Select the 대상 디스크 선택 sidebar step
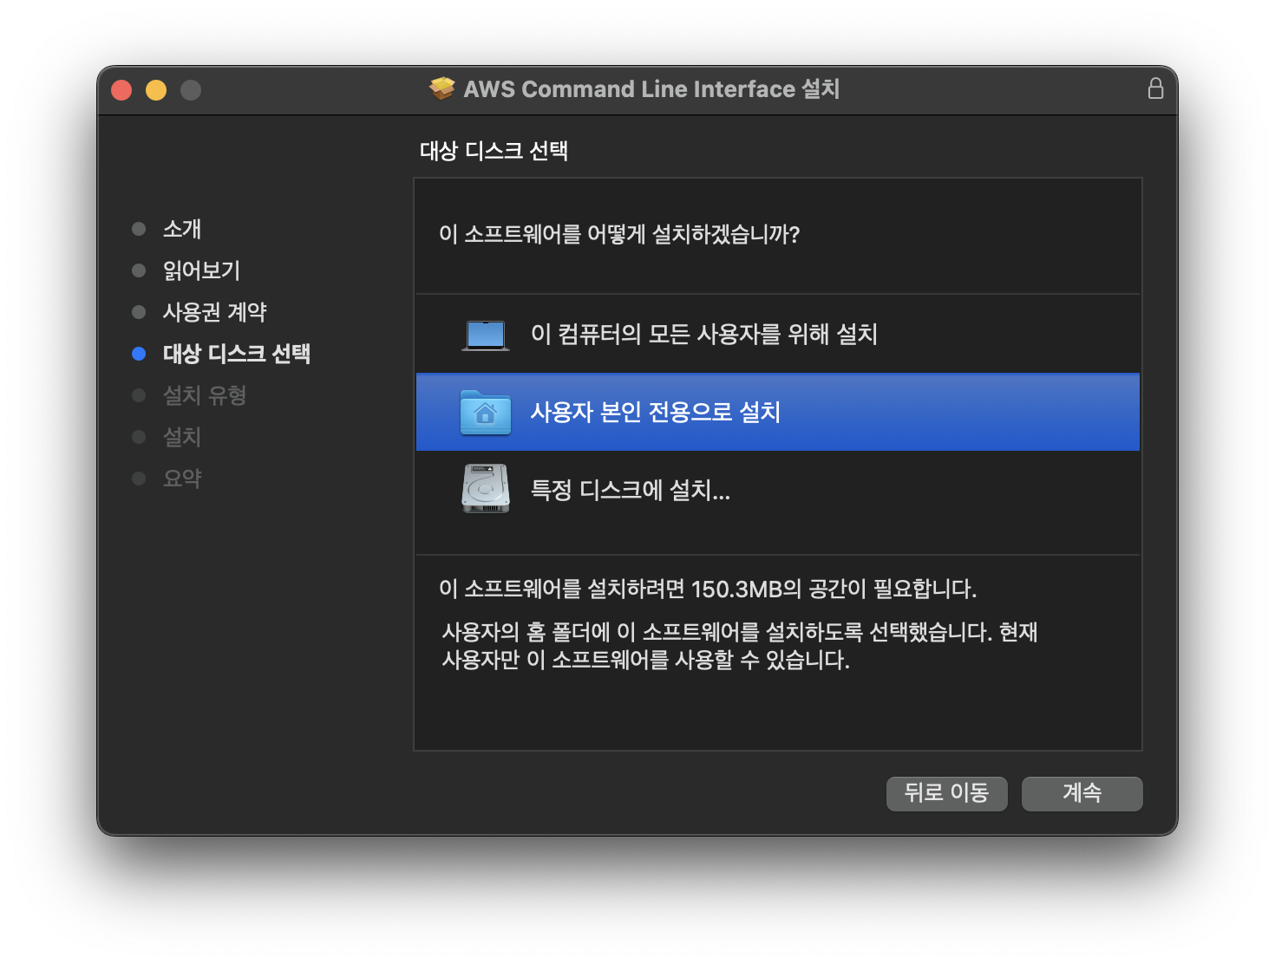This screenshot has width=1275, height=964. [x=236, y=354]
